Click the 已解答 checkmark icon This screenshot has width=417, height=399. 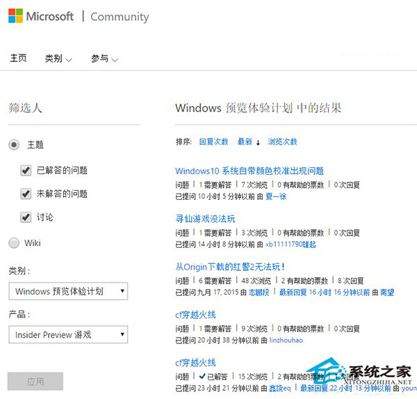pyautogui.click(x=202, y=376)
